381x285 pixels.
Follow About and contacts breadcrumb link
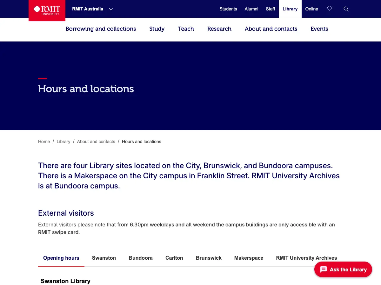pyautogui.click(x=96, y=142)
